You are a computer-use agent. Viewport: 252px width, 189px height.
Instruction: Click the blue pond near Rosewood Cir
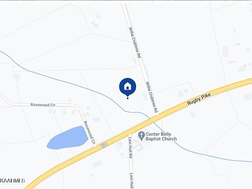point(68,138)
